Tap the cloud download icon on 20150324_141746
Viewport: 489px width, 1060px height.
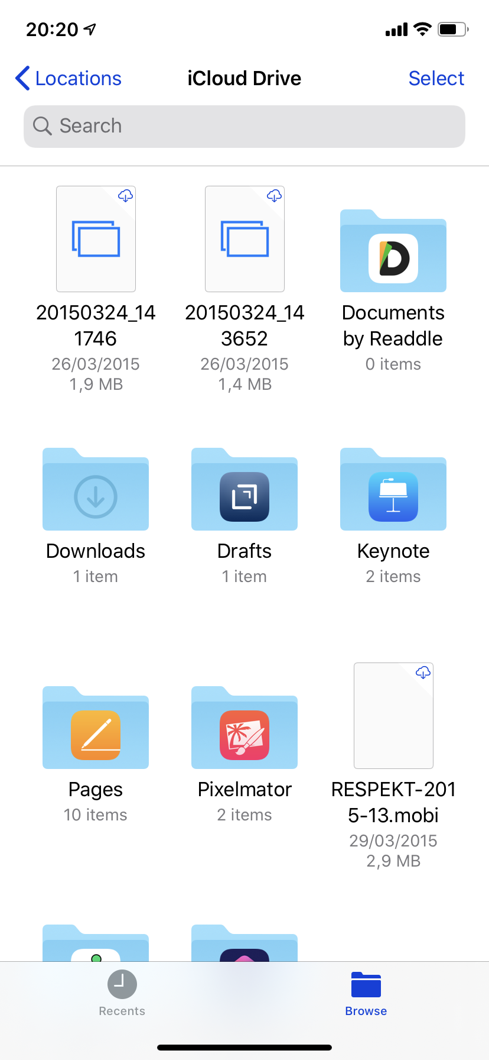pyautogui.click(x=125, y=196)
